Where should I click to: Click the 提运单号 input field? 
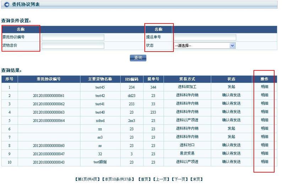pyautogui.click(x=205, y=37)
